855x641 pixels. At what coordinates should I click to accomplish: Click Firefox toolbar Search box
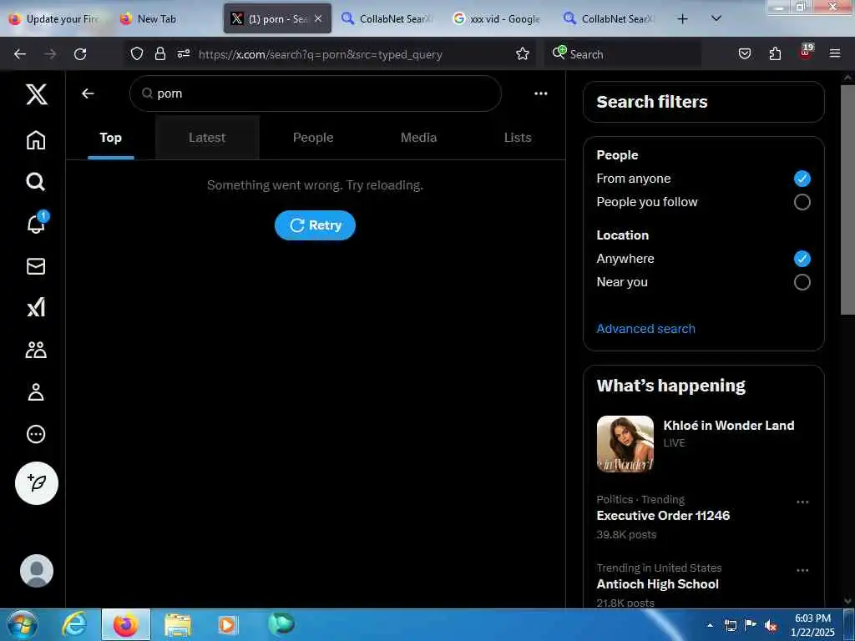point(622,54)
